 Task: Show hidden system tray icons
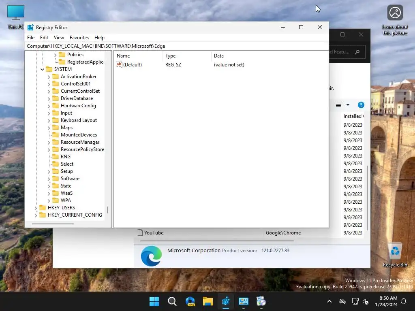point(329,301)
